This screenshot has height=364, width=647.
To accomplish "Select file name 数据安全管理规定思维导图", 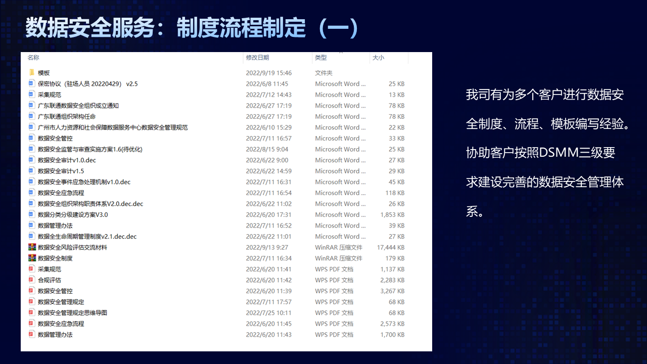I will 72,313.
